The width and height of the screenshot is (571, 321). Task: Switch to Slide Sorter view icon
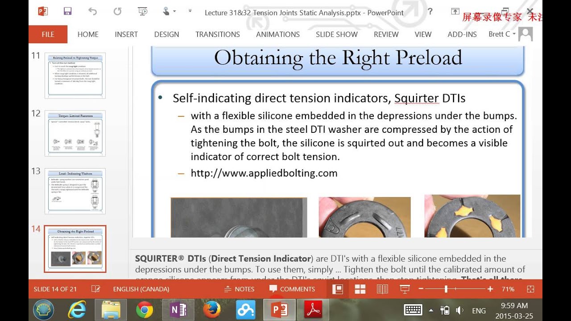[x=360, y=289]
